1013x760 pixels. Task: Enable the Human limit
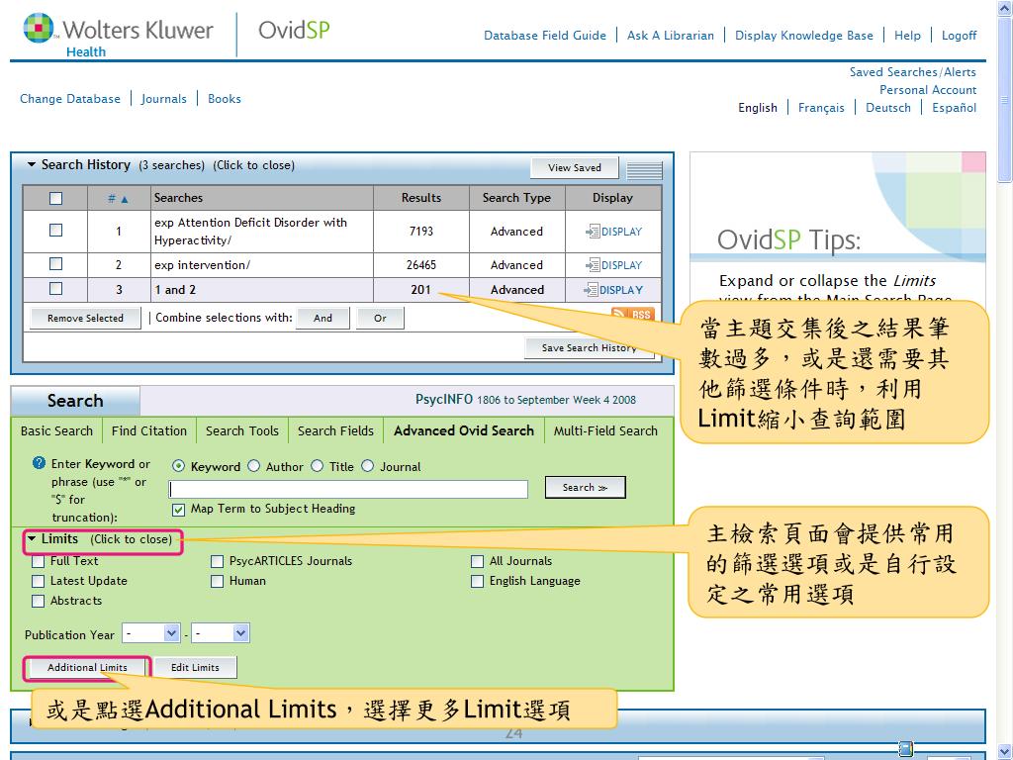tap(217, 581)
